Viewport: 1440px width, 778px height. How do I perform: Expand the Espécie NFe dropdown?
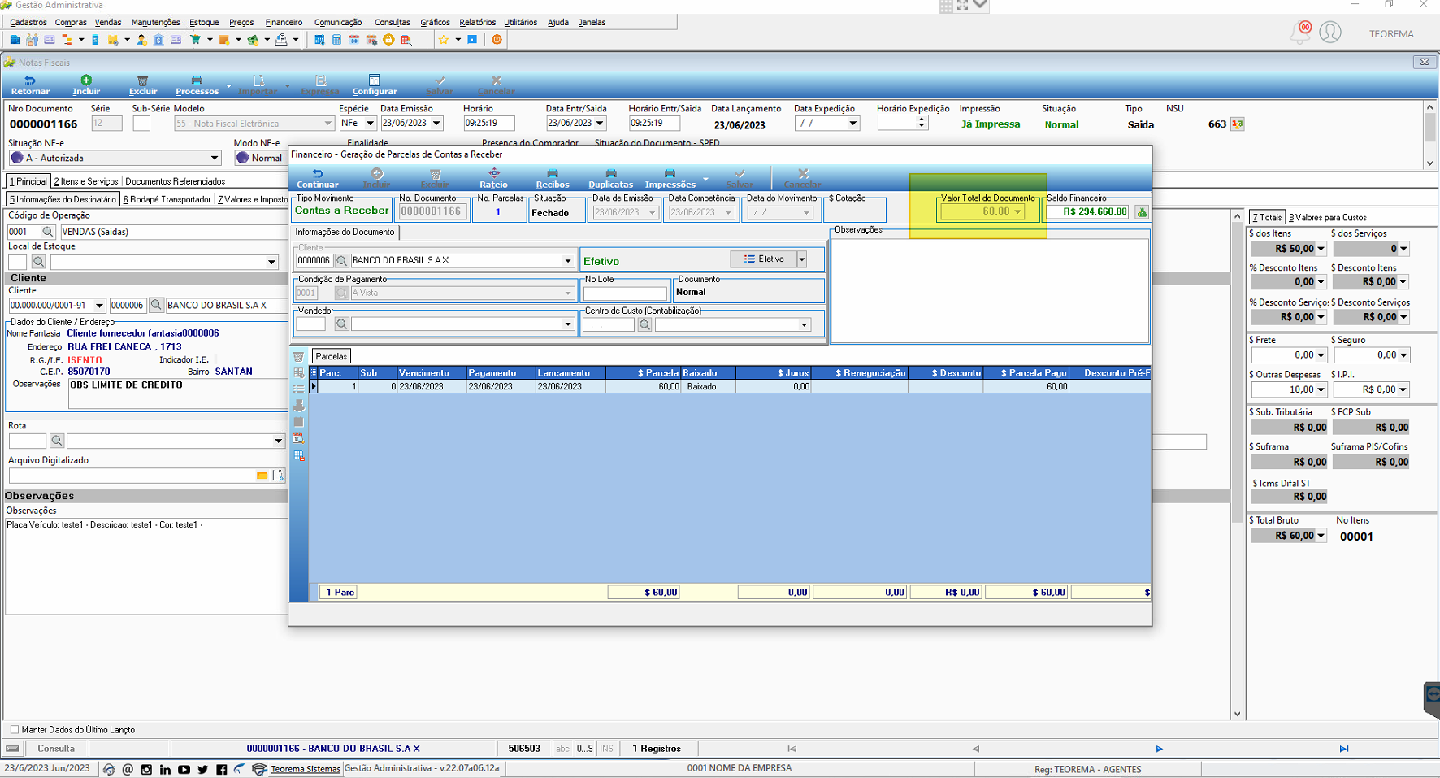pos(370,124)
